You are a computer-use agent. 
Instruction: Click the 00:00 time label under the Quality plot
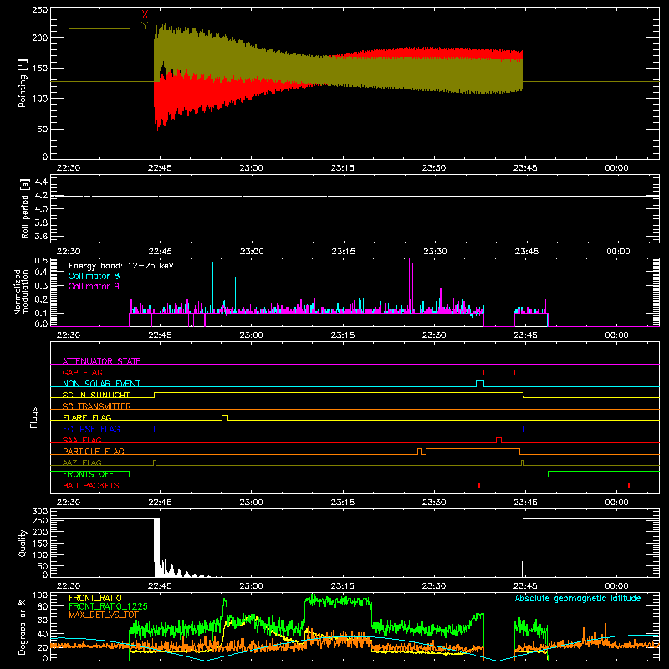[616, 586]
